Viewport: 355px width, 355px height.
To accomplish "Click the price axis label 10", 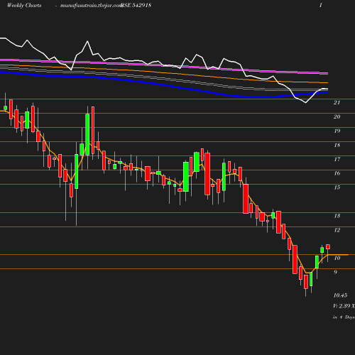I will pyautogui.click(x=337, y=258).
